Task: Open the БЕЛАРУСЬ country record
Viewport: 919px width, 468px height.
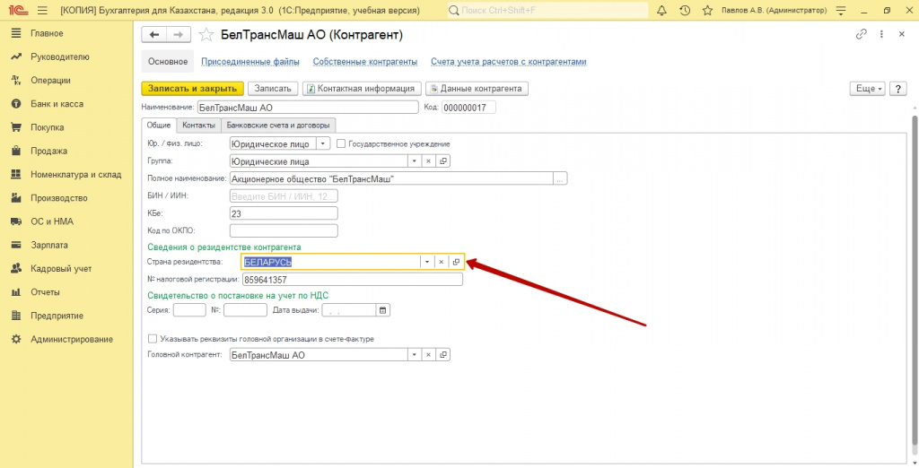Action: 456,262
